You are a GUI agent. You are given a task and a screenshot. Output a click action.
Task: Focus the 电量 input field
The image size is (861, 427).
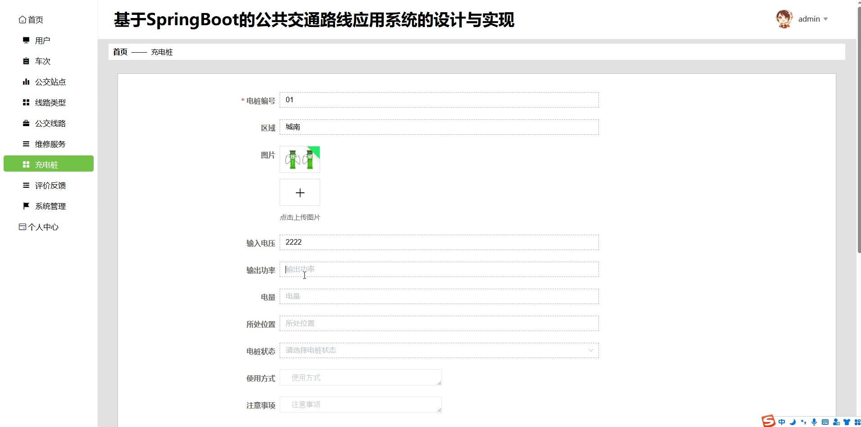pos(439,296)
